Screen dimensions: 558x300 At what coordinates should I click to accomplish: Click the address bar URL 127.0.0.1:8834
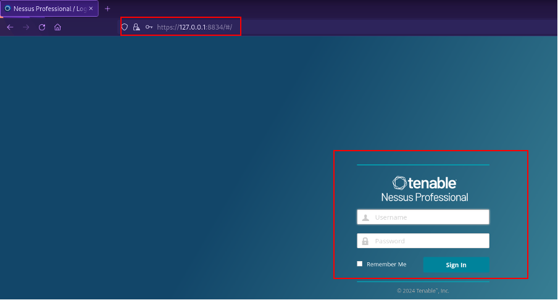(x=194, y=27)
